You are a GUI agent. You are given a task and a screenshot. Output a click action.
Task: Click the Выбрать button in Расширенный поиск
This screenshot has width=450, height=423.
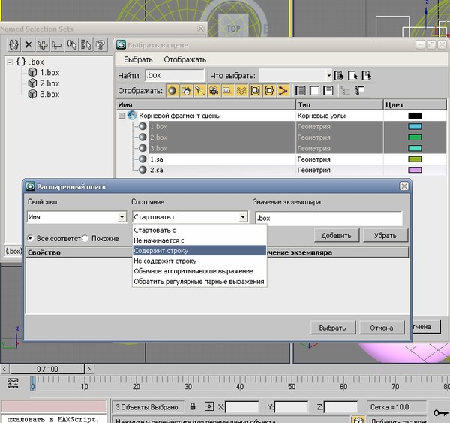333,328
